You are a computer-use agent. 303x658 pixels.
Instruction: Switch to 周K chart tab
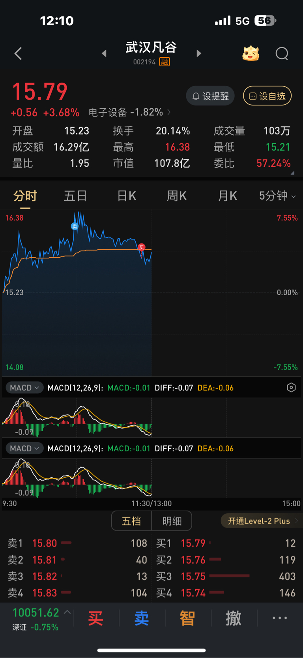177,196
